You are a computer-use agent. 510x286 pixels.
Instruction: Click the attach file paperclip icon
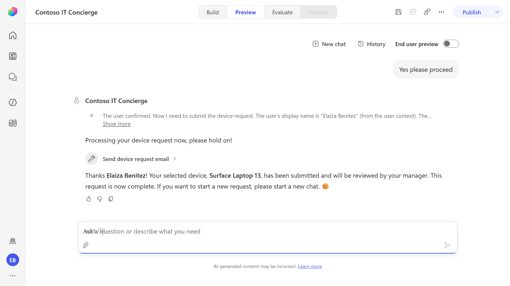tap(86, 245)
